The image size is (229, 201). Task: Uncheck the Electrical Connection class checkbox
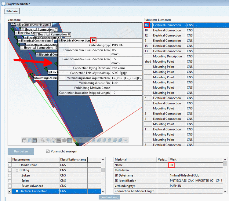pos(10,191)
